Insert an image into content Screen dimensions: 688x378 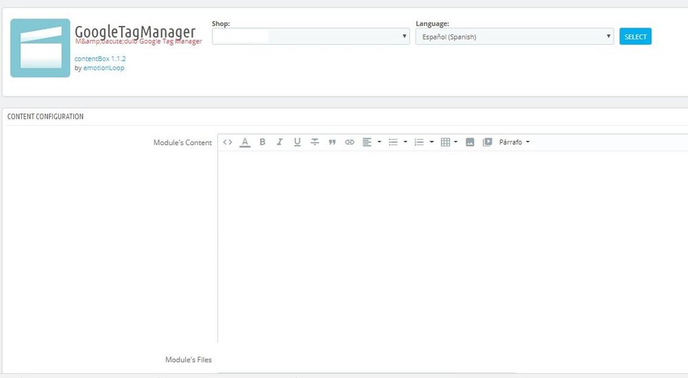coord(470,142)
